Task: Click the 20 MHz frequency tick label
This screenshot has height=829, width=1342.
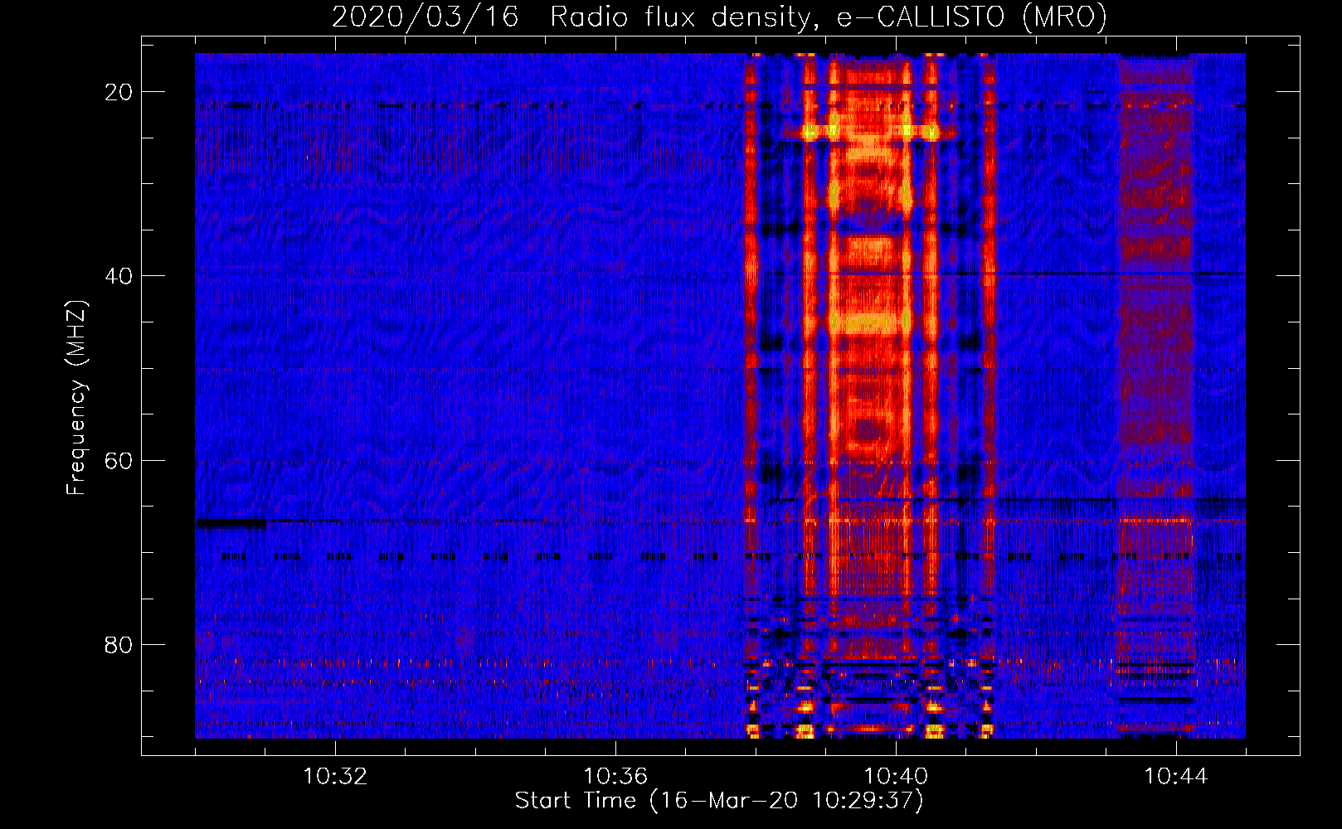Action: pyautogui.click(x=119, y=92)
